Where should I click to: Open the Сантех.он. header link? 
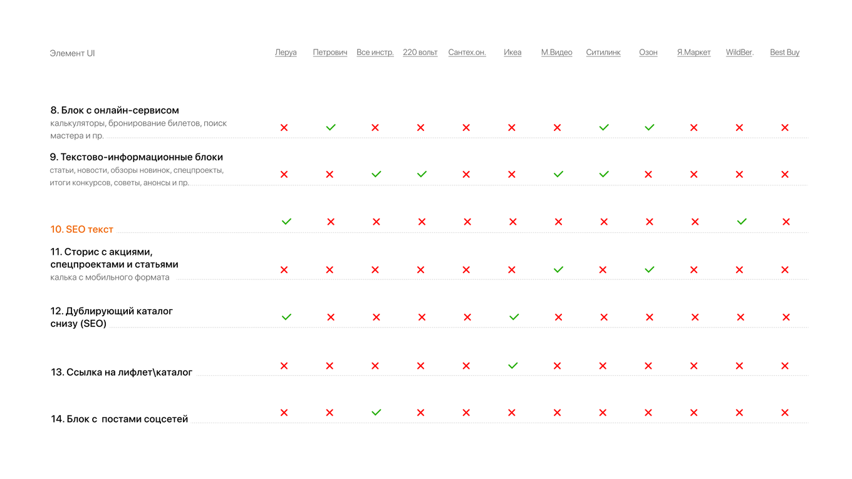pos(467,53)
